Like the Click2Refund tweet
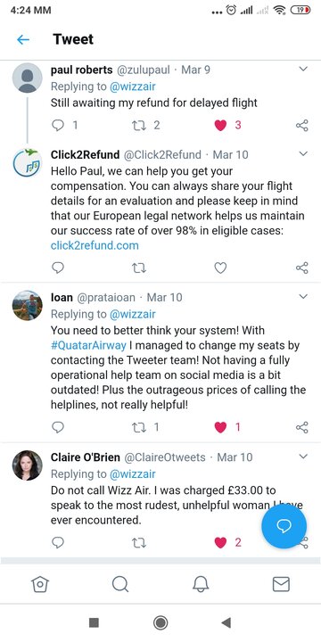 (220, 267)
